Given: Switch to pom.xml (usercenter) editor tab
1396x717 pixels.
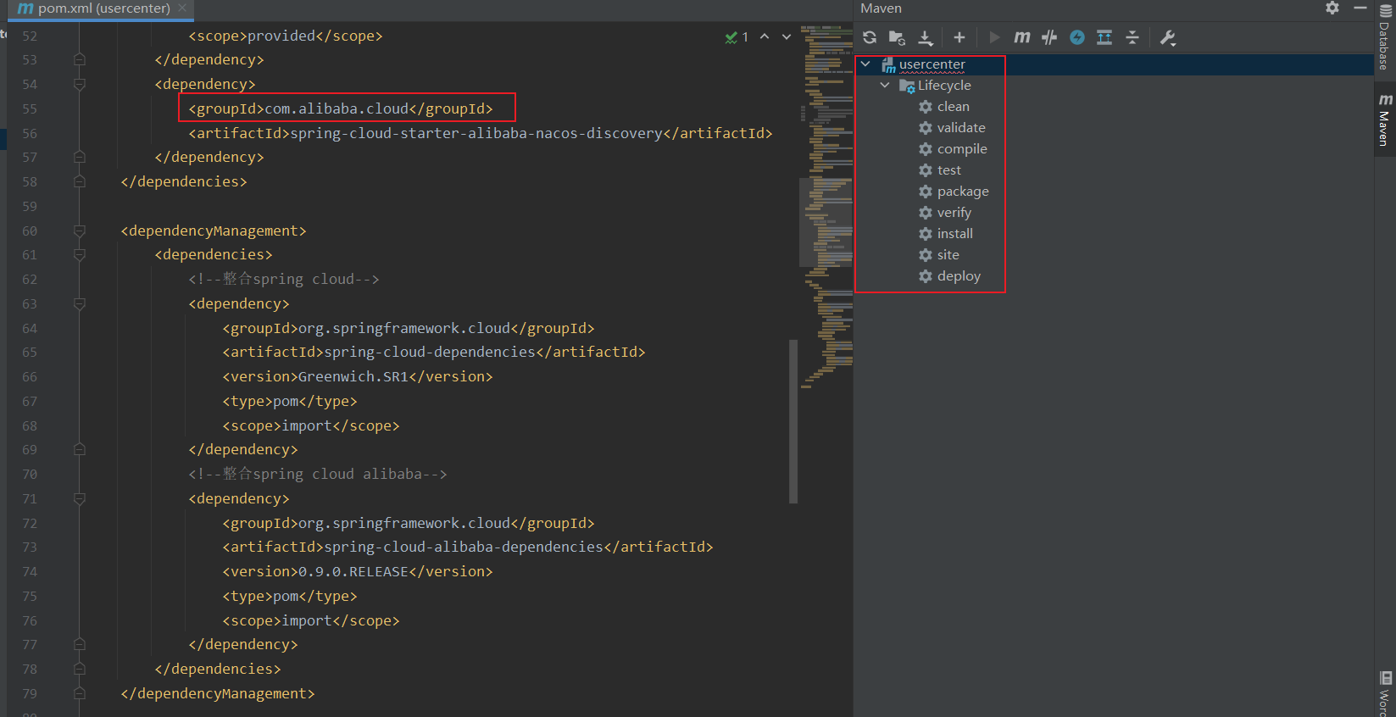Looking at the screenshot, I should pos(103,8).
